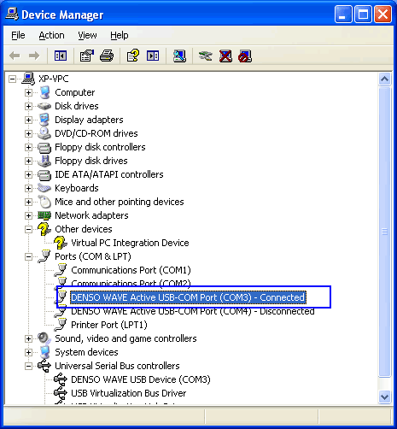The width and height of the screenshot is (397, 429).
Task: Select DENSO WAVE USB Device (COM3)
Action: [141, 379]
